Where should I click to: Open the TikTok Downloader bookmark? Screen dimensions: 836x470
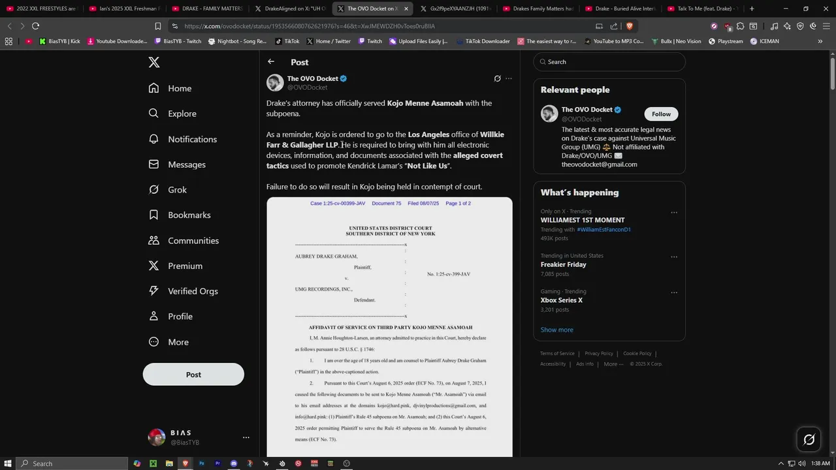point(483,41)
